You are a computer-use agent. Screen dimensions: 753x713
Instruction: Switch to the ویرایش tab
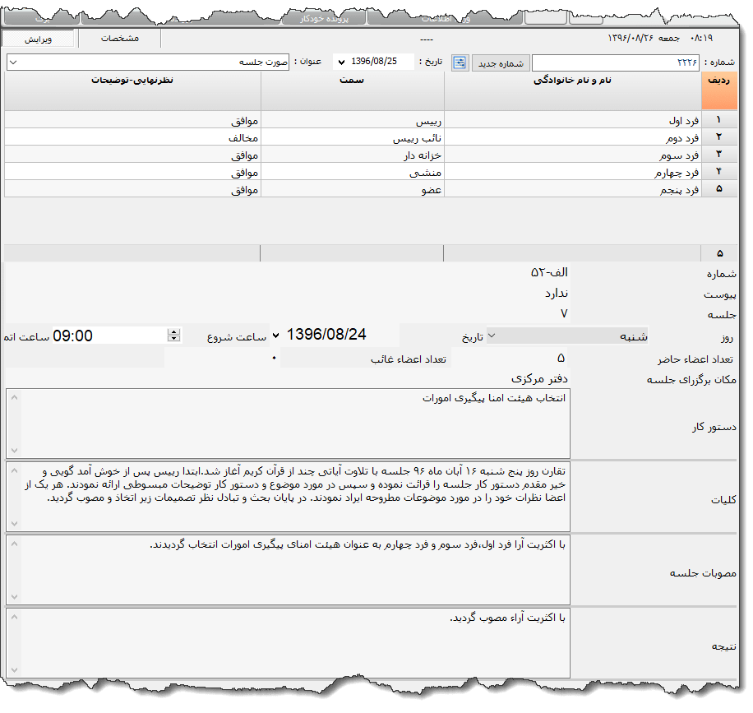click(38, 39)
